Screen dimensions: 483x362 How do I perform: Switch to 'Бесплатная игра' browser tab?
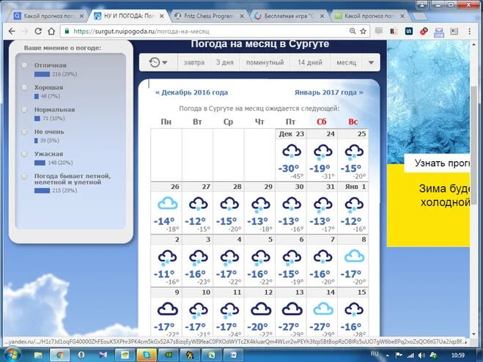[290, 16]
